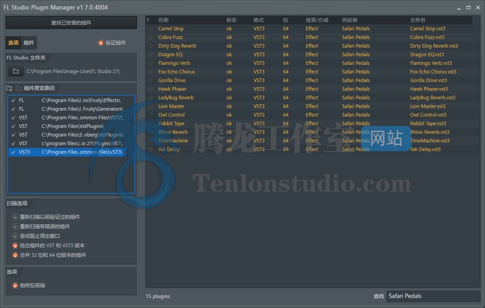The width and height of the screenshot is (485, 308).
Task: Star the Rabbit Tape plugin
Action: pyautogui.click(x=150, y=124)
